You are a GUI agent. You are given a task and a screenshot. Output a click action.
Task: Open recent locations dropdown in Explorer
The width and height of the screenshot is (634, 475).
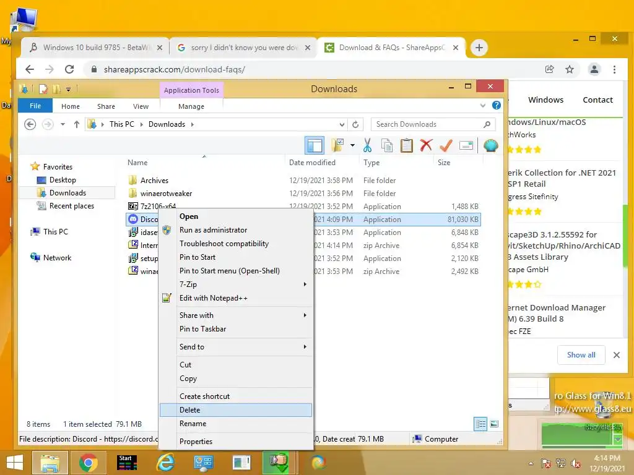pyautogui.click(x=63, y=124)
